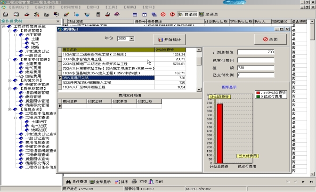Select the 110kV八厂至柳开线路工程 row

coord(123,87)
